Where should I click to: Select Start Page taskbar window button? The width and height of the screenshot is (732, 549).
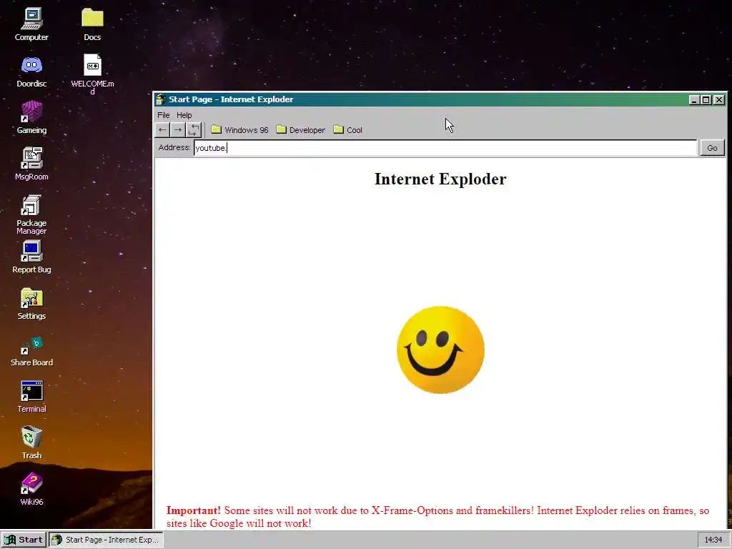106,540
